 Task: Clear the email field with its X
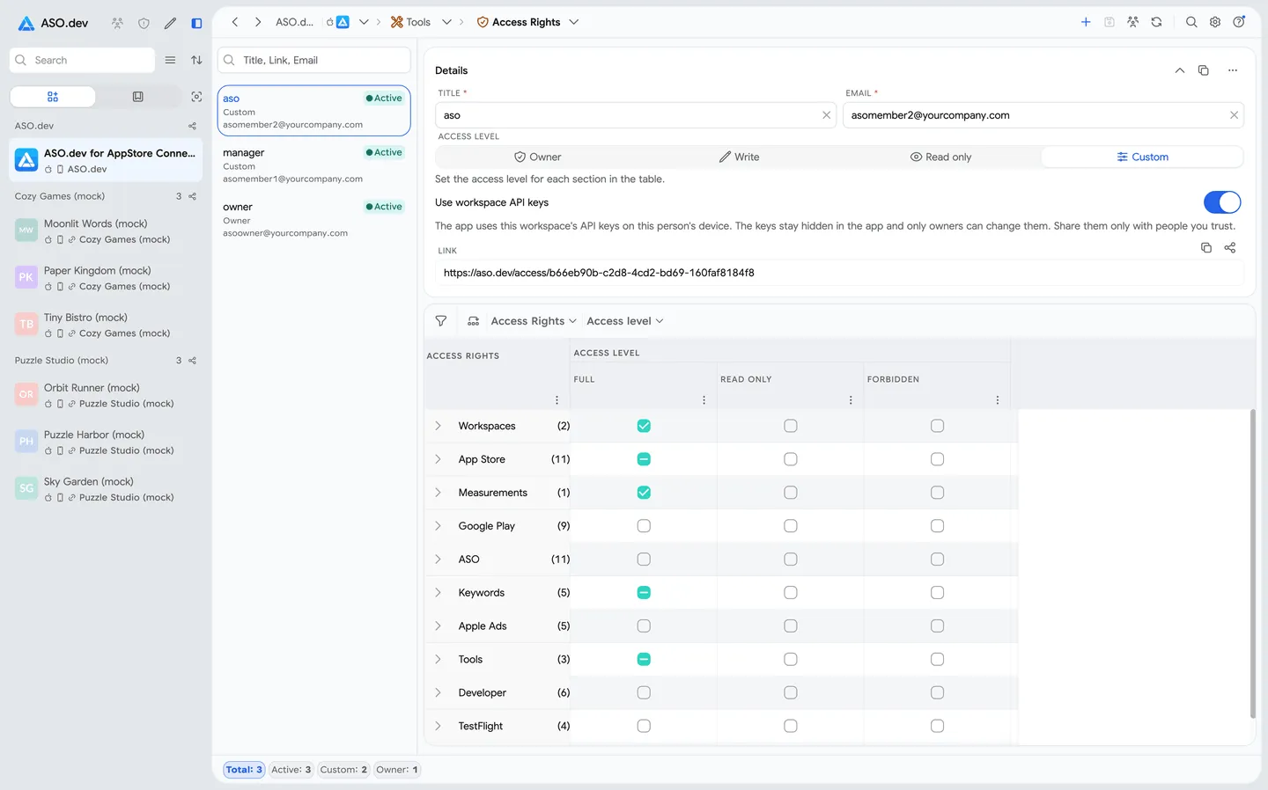point(1234,115)
